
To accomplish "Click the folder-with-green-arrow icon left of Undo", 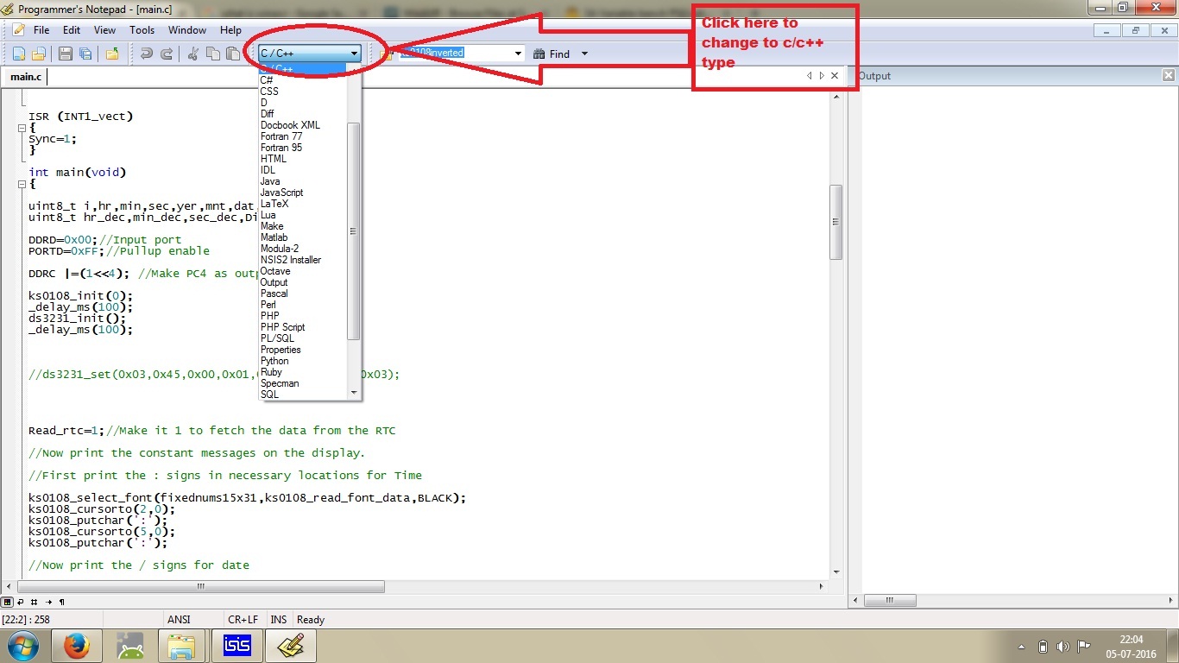I will (x=112, y=54).
